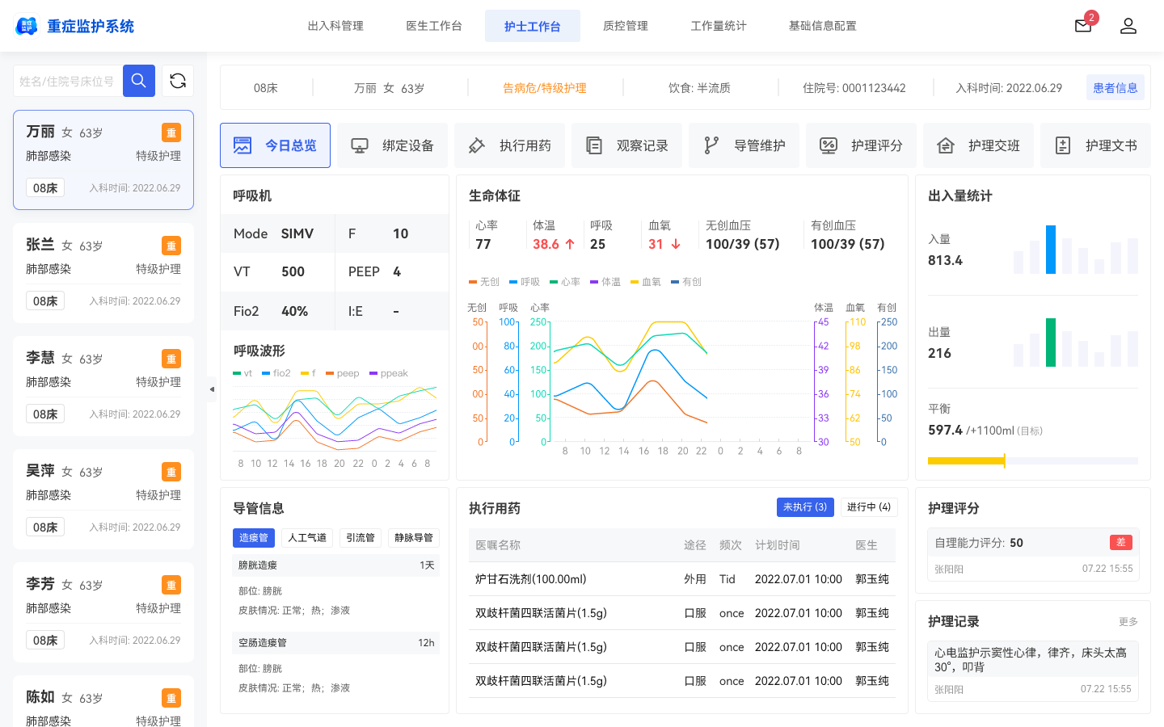Toggle 有创 legend in vital signs chart
The height and width of the screenshot is (727, 1164).
(686, 282)
